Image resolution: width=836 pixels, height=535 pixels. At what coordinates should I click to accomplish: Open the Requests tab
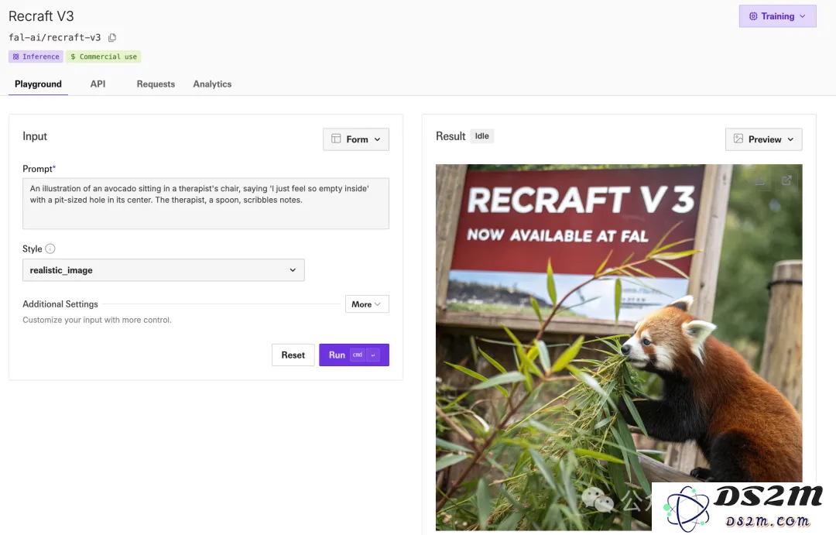[x=156, y=84]
